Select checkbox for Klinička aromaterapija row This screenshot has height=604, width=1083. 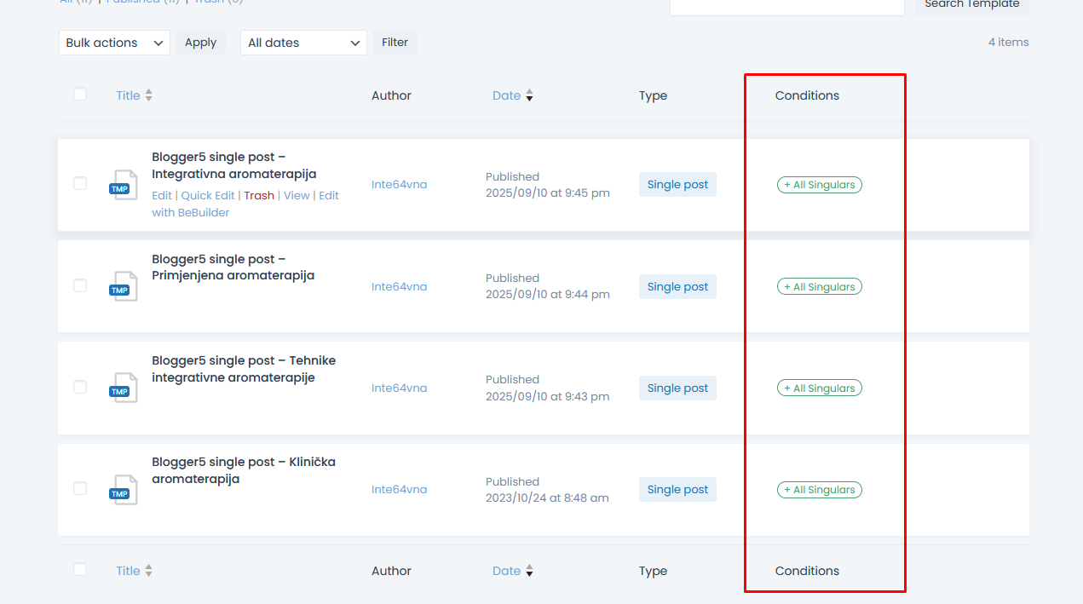click(80, 488)
